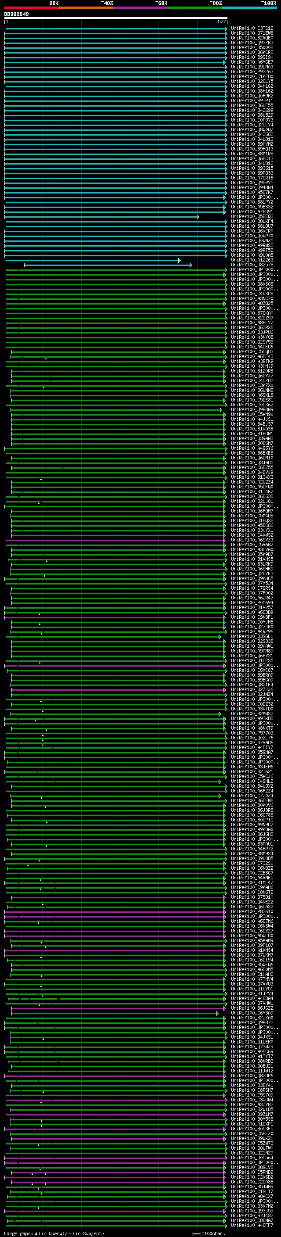Screen dimensions: 281x1237
Task: Click the UniRef100_A9U0A5 label
Action: (252, 255)
